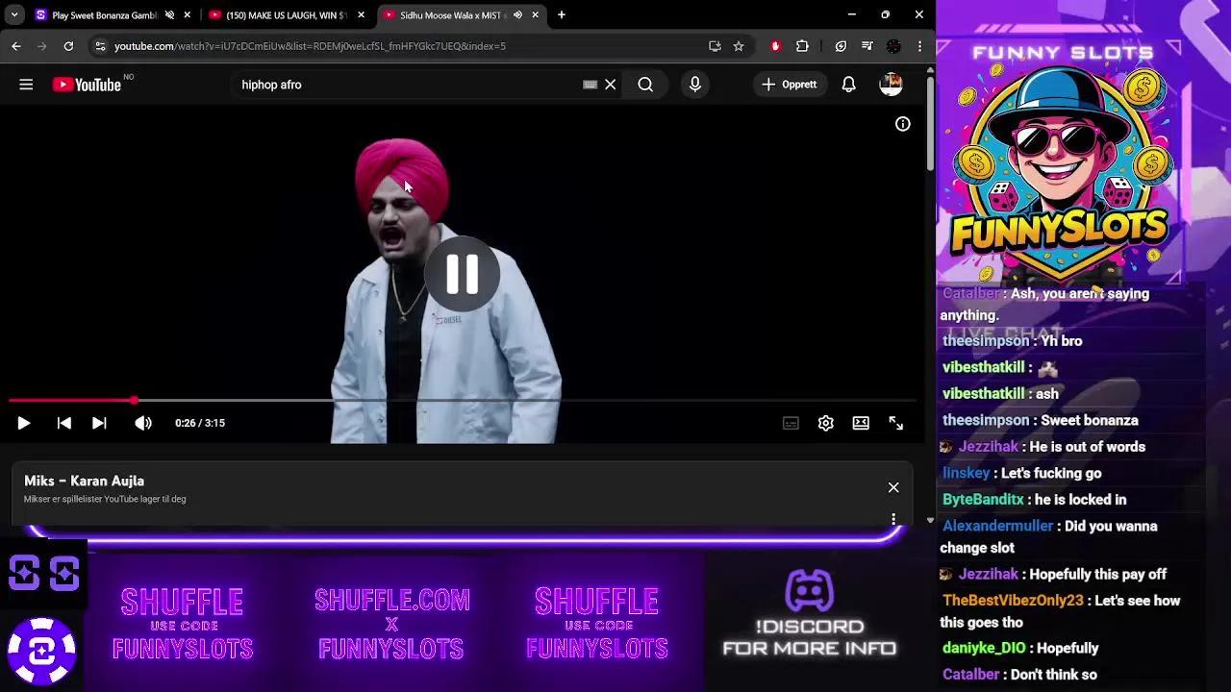Open YouTube notifications bell
Image resolution: width=1231 pixels, height=692 pixels.
[x=848, y=85]
